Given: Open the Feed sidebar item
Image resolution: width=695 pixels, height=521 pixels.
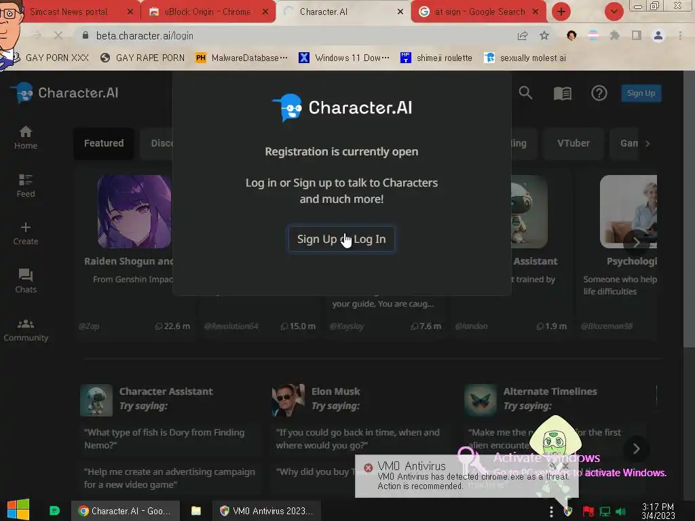Looking at the screenshot, I should (26, 186).
